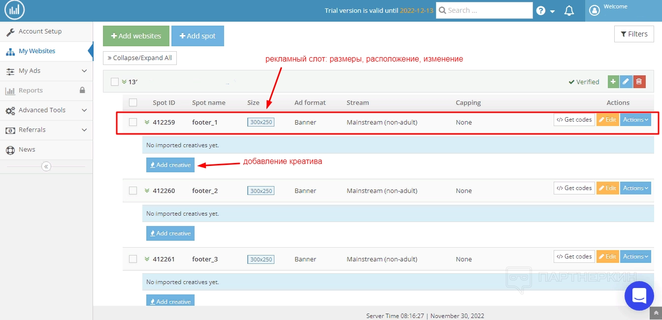Click the user profile avatar icon

[x=595, y=10]
